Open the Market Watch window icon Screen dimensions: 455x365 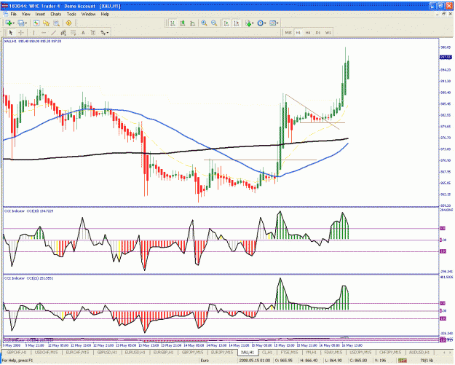point(36,23)
